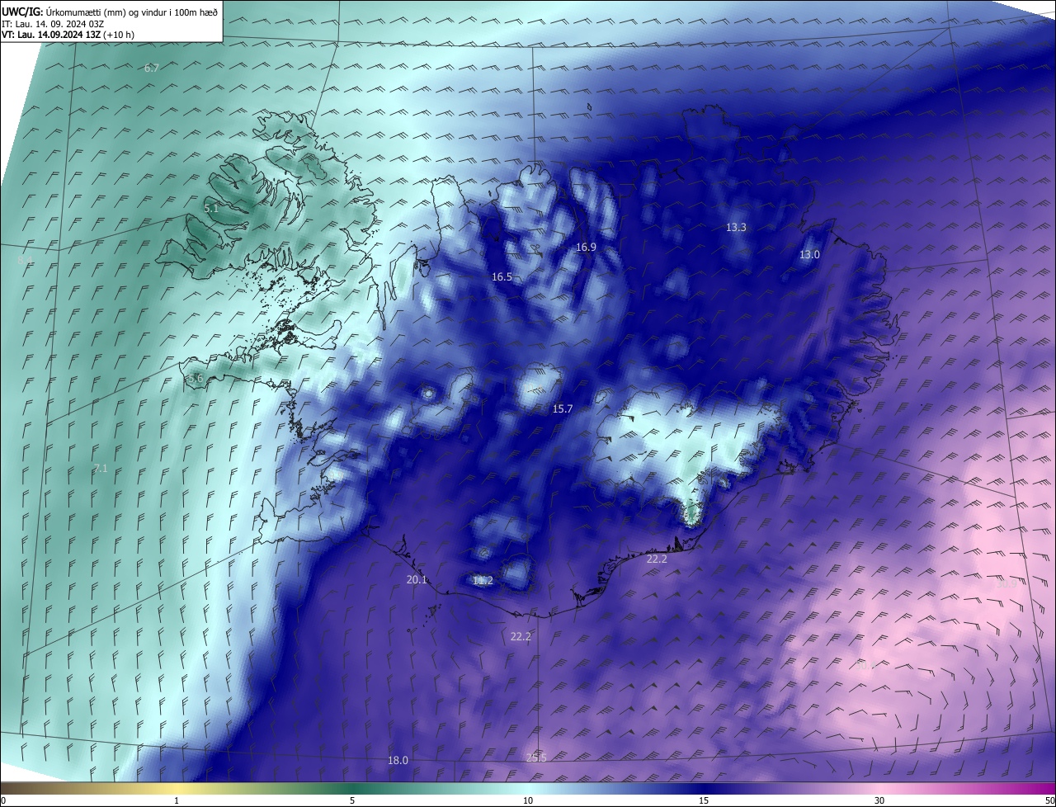This screenshot has width=1056, height=807.
Task: Click the 5.6 value label on the map
Action: tap(196, 378)
